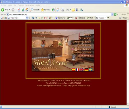The height and width of the screenshot is (109, 129).
Task: Switch language using the German flag
Action: click(x=86, y=69)
